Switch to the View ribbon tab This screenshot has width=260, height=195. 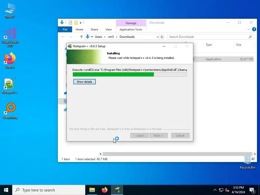[108, 29]
